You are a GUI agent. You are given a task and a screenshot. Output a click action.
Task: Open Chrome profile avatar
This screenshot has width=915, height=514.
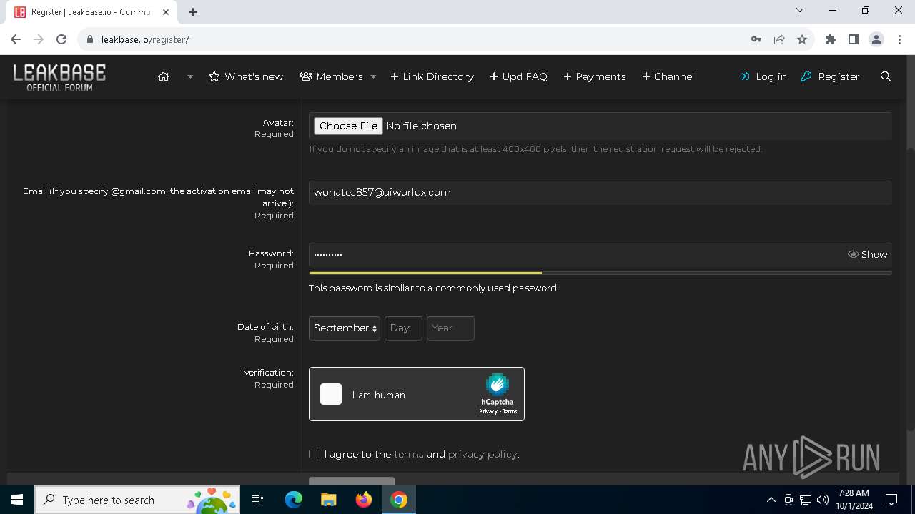[x=876, y=39]
